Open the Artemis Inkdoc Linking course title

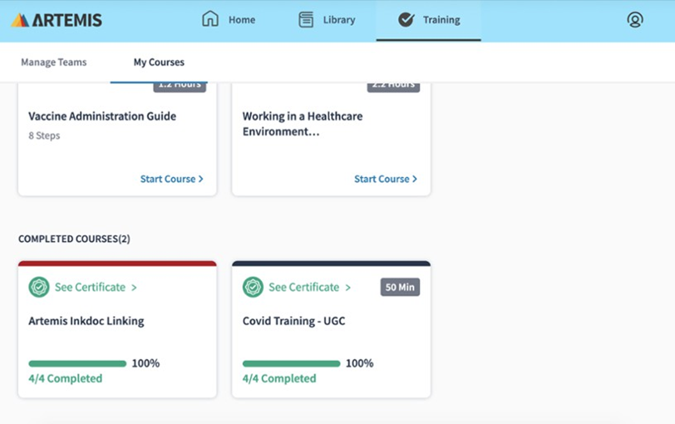[86, 321]
